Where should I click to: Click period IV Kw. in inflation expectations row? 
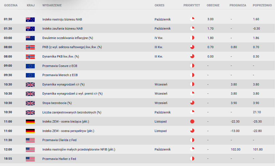pyautogui.click(x=159, y=38)
